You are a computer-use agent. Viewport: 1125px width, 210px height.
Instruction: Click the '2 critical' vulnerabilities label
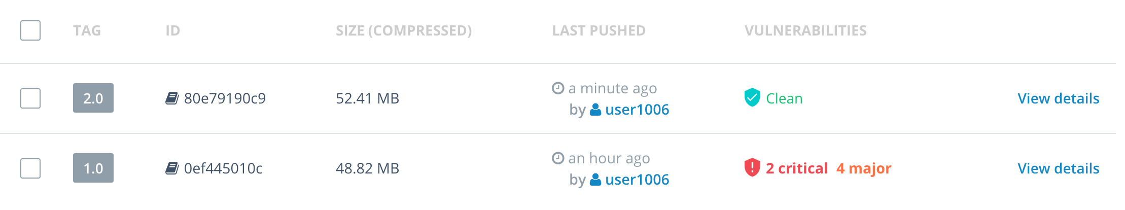tap(797, 168)
